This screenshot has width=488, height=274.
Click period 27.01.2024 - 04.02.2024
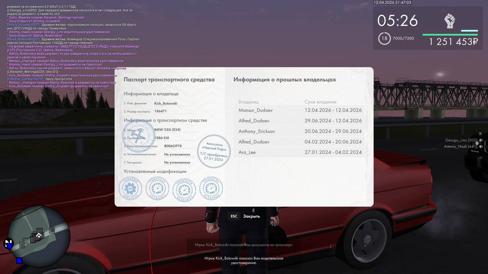[x=333, y=152]
